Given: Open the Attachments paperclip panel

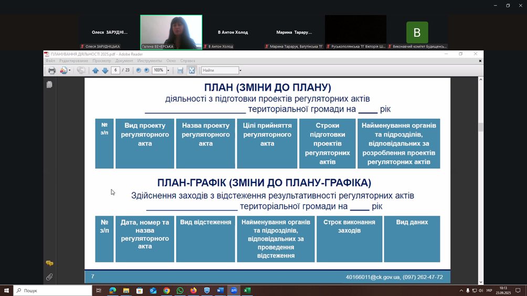Looking at the screenshot, I should (x=49, y=277).
